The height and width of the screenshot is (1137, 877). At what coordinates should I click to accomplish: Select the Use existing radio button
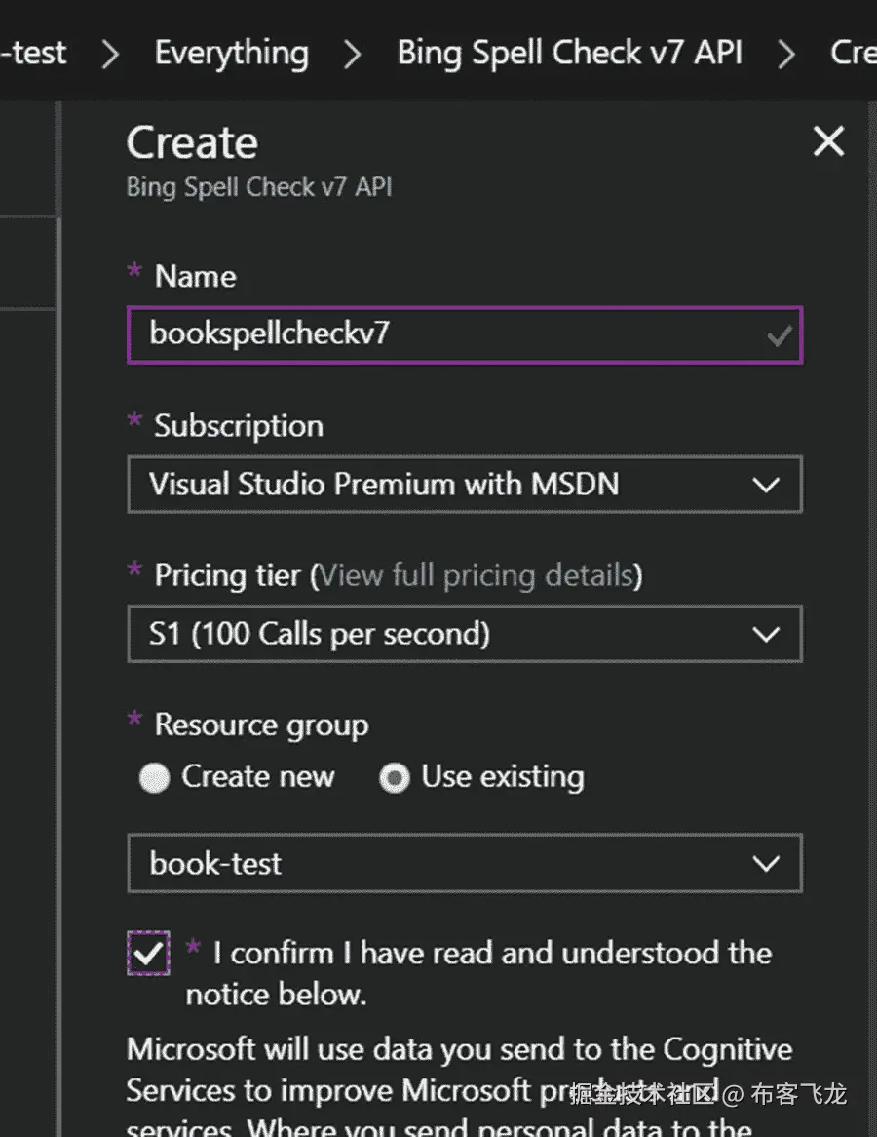click(x=395, y=778)
